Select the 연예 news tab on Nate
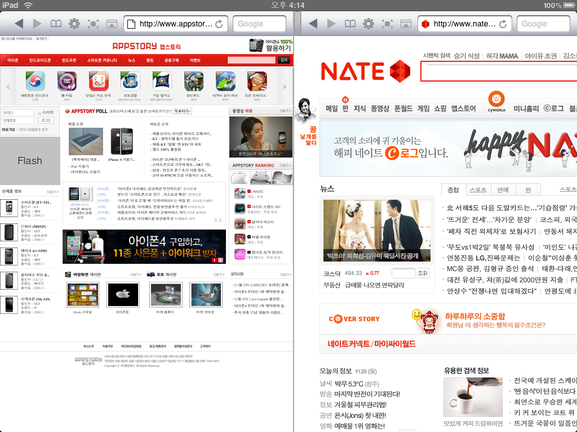This screenshot has height=432, width=577. pyautogui.click(x=503, y=190)
